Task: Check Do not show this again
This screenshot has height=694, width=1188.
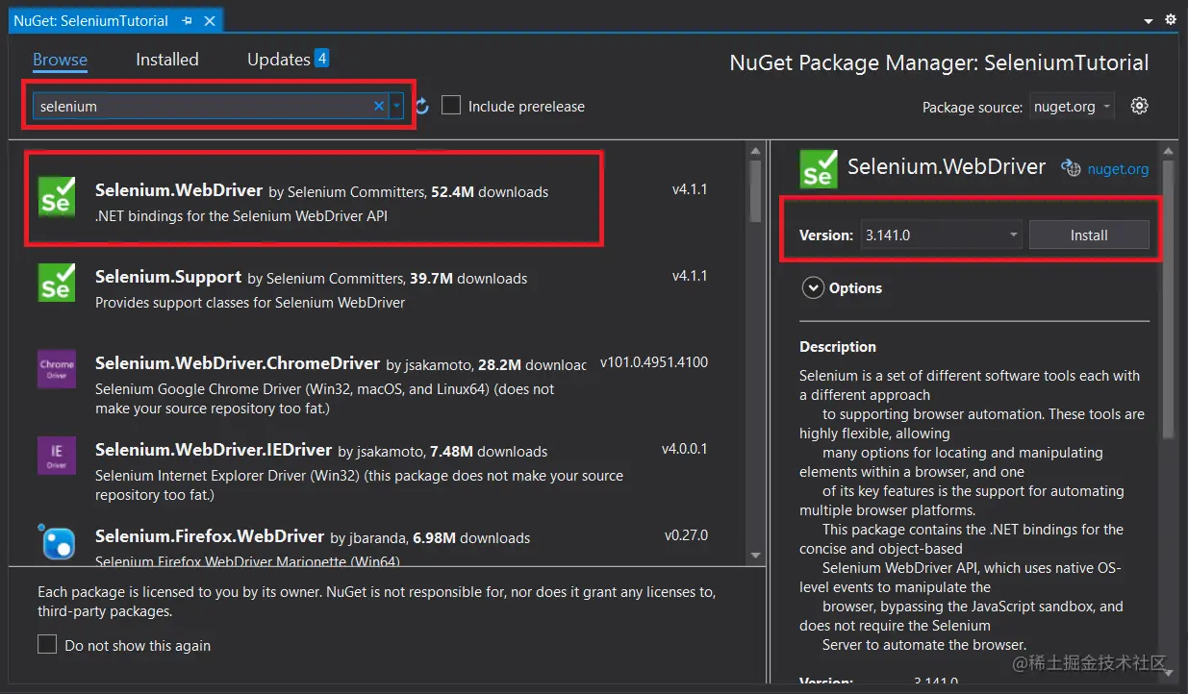Action: coord(47,645)
